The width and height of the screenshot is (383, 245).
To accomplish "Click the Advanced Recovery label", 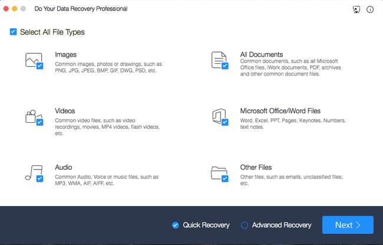I will [x=282, y=225].
